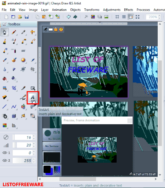Open the File menu
This screenshot has width=165, height=188.
[x=4, y=10]
